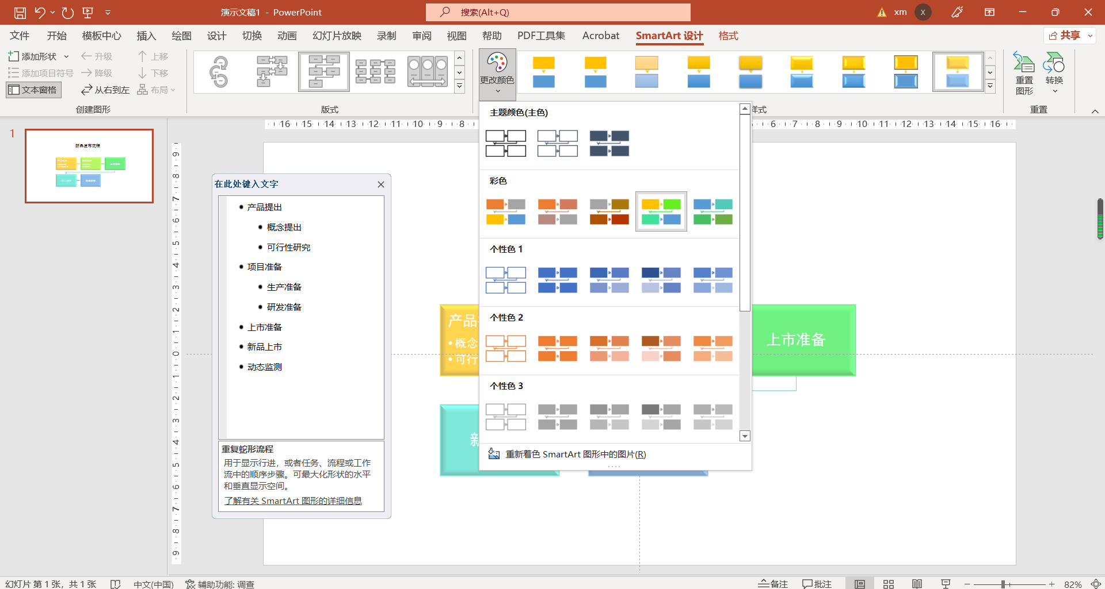
Task: Open the SmartArt detailed info link
Action: coord(293,501)
